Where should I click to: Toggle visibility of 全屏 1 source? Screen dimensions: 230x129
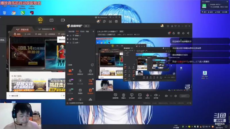pyautogui.click(x=68, y=43)
